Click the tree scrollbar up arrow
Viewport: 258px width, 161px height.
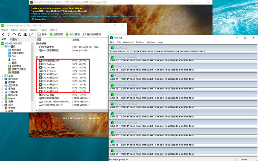tap(32, 43)
